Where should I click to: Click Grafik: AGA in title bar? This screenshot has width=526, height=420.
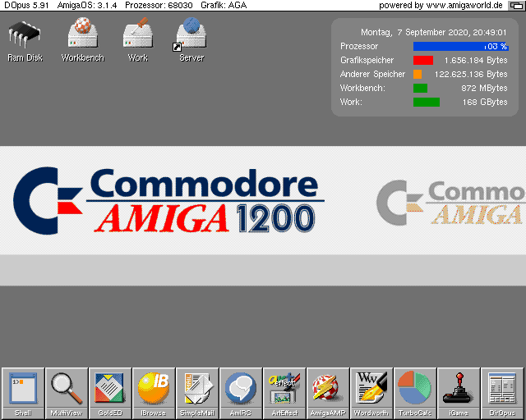click(224, 5)
